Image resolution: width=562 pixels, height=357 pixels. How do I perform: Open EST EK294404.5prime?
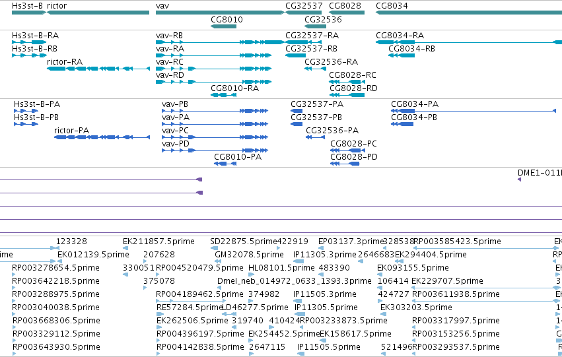431,255
